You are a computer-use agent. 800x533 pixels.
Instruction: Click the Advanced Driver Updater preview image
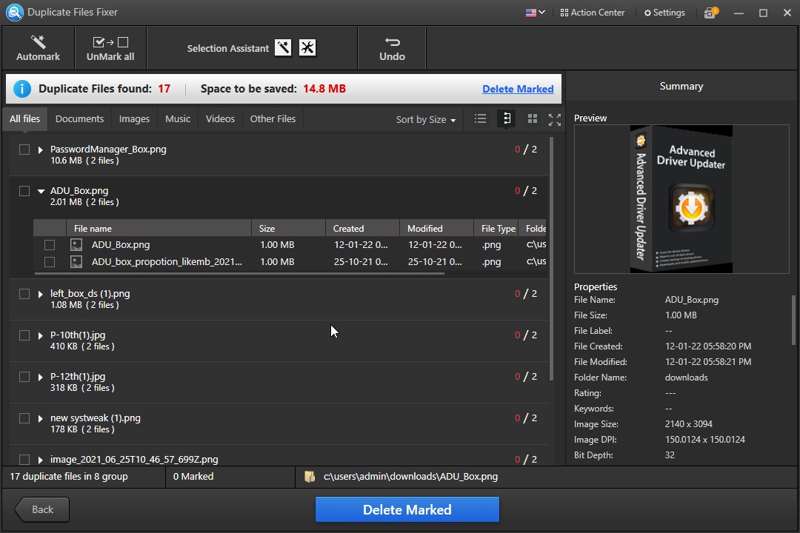click(x=681, y=198)
